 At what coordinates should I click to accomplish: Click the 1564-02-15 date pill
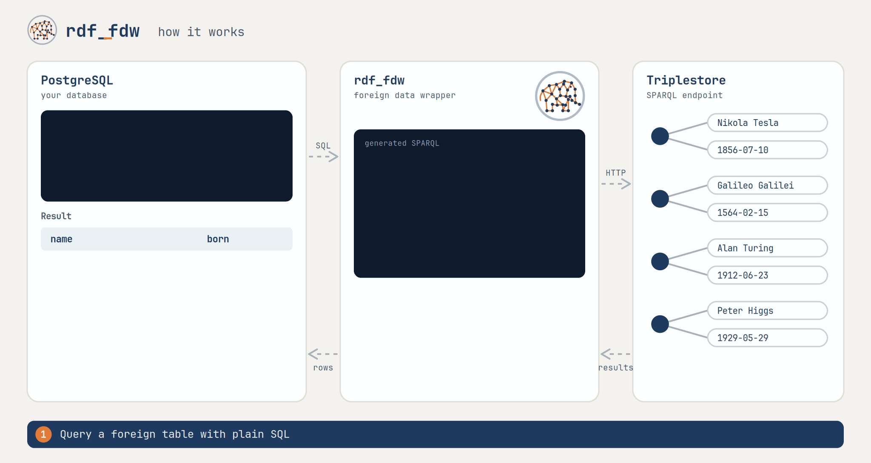tap(768, 212)
